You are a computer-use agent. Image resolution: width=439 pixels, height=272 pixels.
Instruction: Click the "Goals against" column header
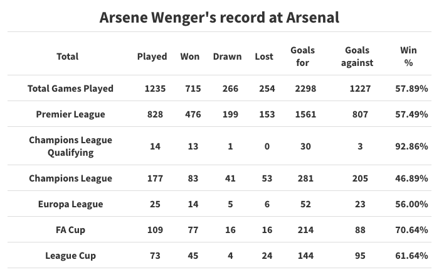click(x=357, y=57)
